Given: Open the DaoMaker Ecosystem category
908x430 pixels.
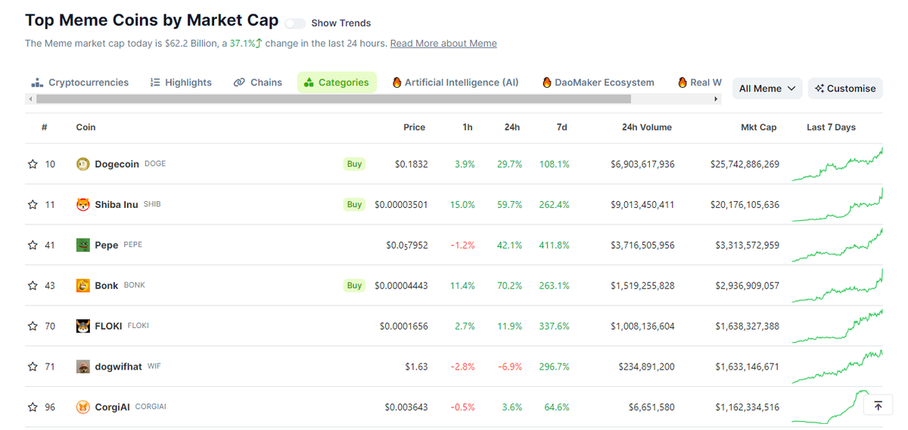Looking at the screenshot, I should 599,82.
